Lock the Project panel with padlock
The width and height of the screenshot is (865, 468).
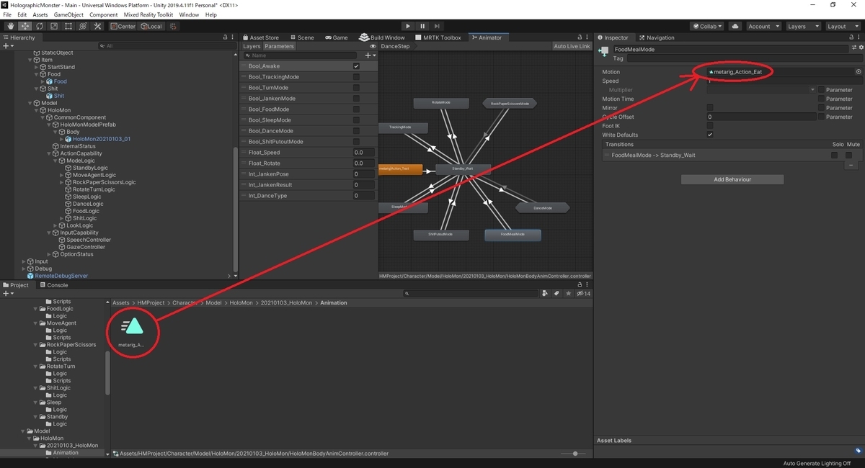click(x=580, y=285)
